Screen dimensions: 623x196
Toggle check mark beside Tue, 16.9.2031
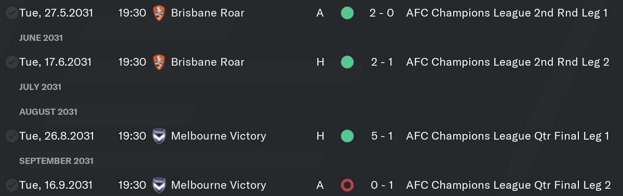click(x=11, y=186)
